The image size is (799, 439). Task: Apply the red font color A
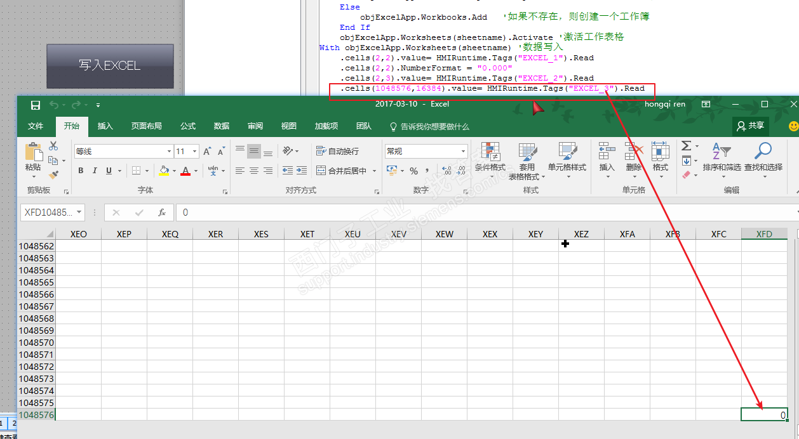point(185,171)
